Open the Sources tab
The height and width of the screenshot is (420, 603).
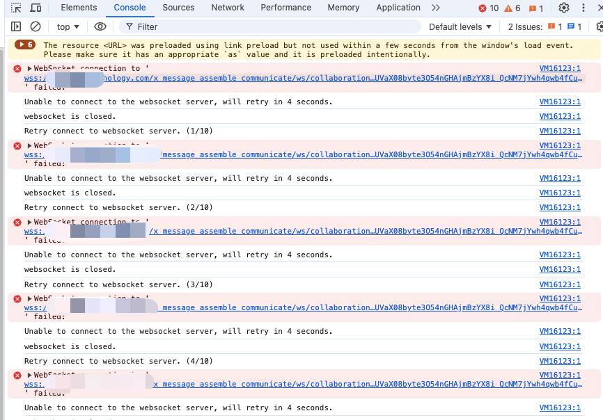[x=178, y=8]
